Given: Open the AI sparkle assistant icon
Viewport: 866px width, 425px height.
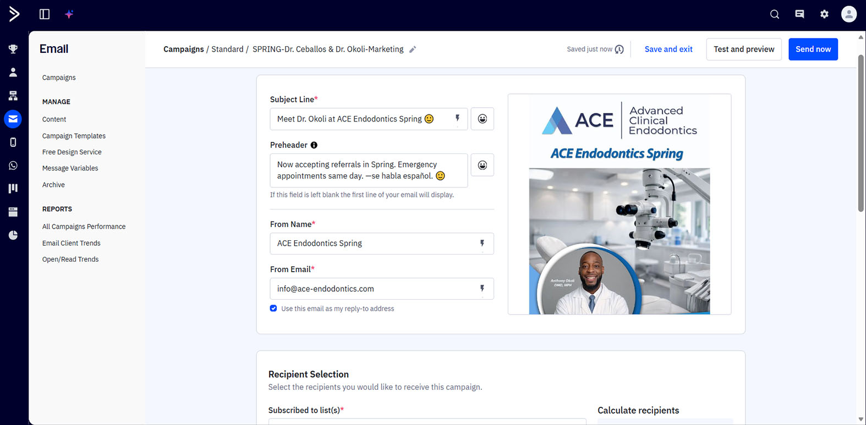Looking at the screenshot, I should pos(69,14).
